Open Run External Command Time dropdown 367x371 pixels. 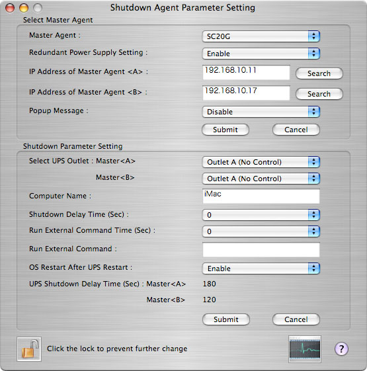point(261,231)
